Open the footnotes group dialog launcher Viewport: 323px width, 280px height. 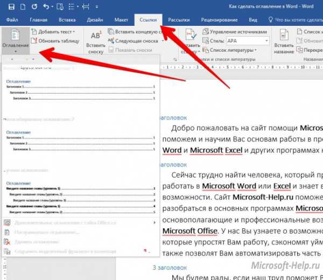tap(175, 60)
